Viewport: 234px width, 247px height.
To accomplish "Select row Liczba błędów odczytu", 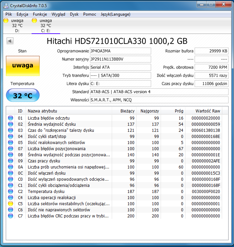I will 114,118.
